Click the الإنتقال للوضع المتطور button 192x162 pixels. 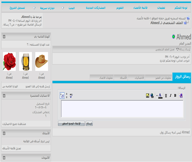pos(71,123)
